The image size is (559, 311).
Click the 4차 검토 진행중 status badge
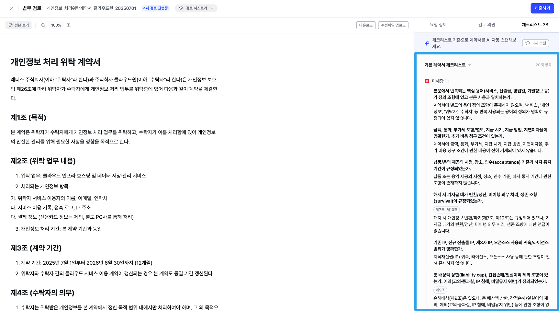point(155,8)
